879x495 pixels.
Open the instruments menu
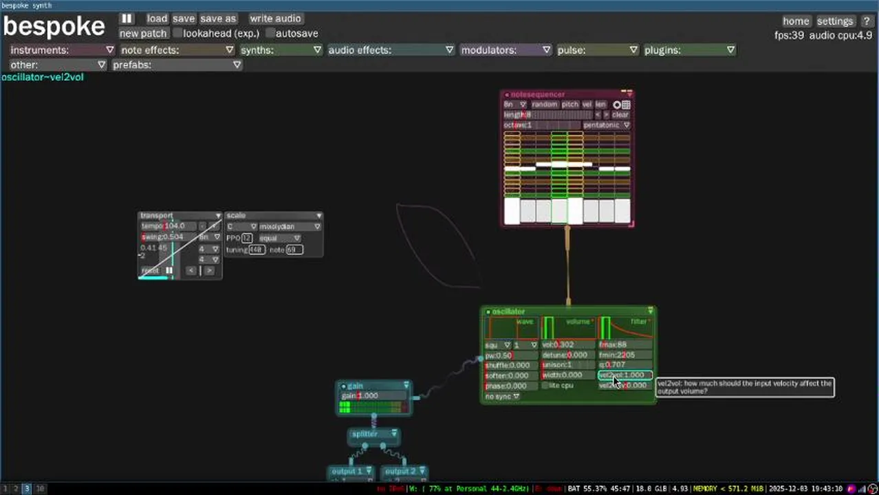62,50
